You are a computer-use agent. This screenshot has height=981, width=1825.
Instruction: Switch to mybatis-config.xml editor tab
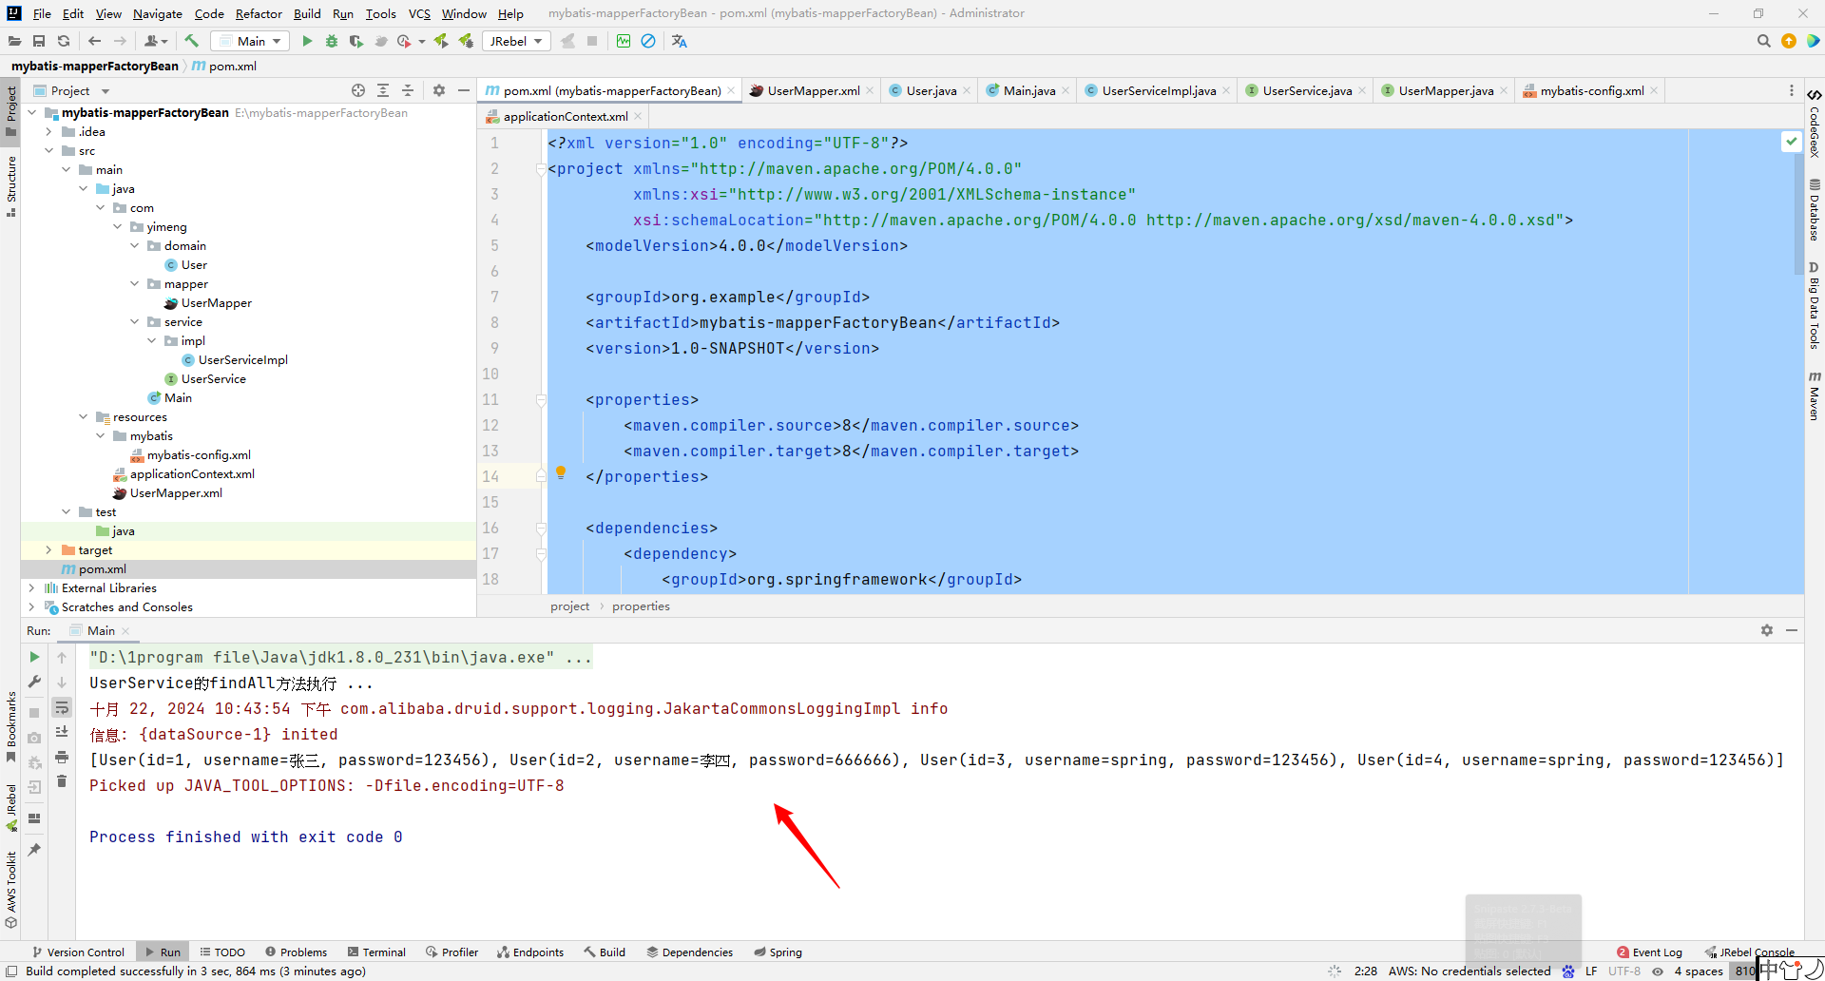[1591, 90]
